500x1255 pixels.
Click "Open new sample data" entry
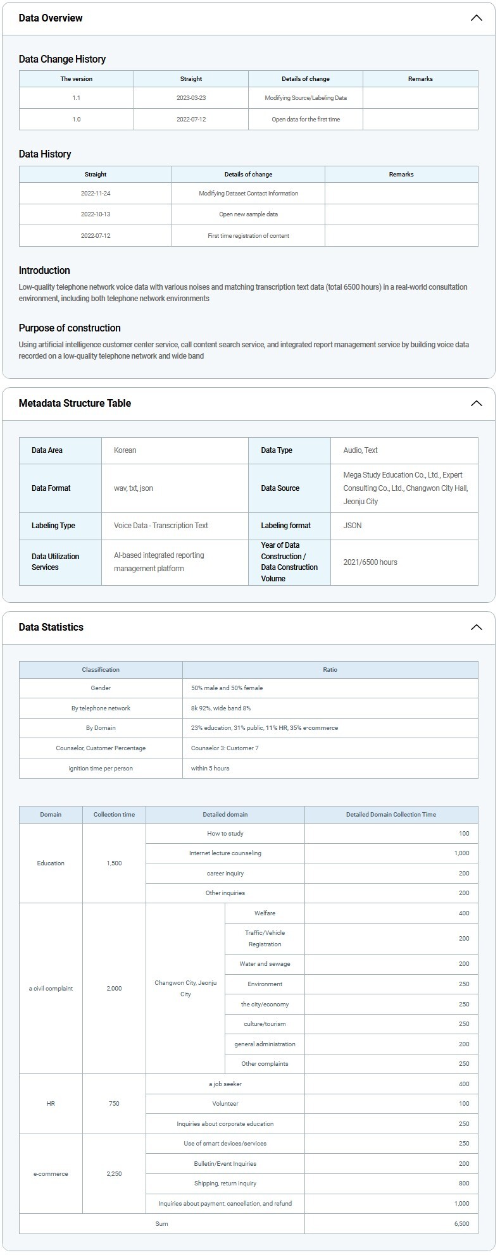coord(248,214)
